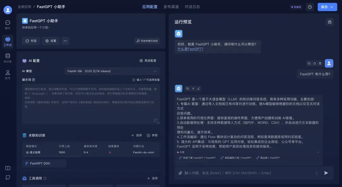Click the 语义检索 search mode value
Viewport: 342px width, 187px height.
pyautogui.click(x=33, y=152)
